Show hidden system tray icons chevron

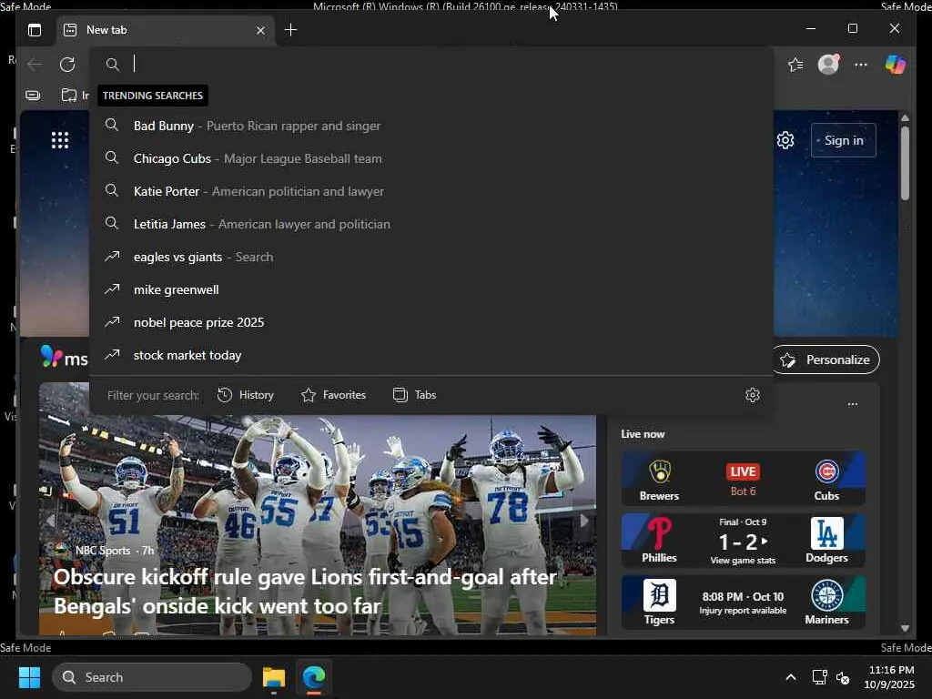pos(791,677)
